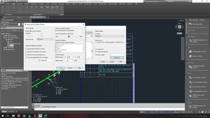Open Windows Start menu
The width and height of the screenshot is (210, 118).
click(3, 116)
